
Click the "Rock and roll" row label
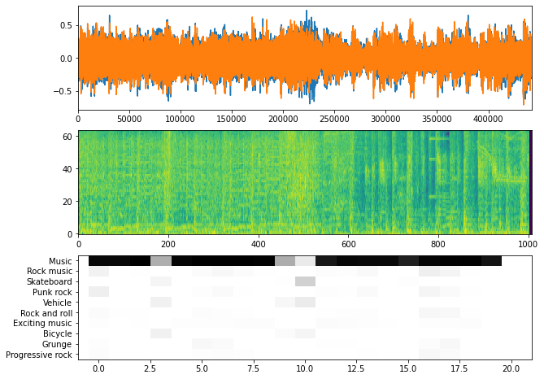(46, 313)
